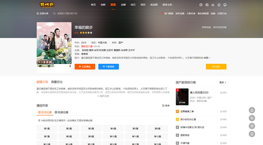The width and height of the screenshot is (263, 145).
Task: Switch to 极速云播 playback source
Action: [x=61, y=112]
